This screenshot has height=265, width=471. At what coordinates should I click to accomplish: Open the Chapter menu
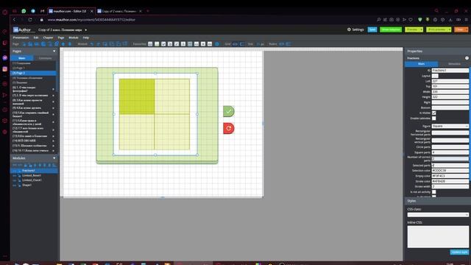tap(48, 38)
